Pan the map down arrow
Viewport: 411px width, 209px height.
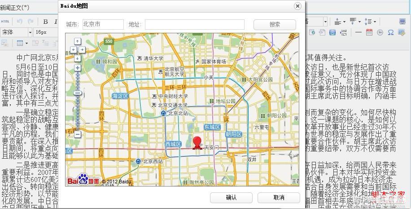(78, 58)
